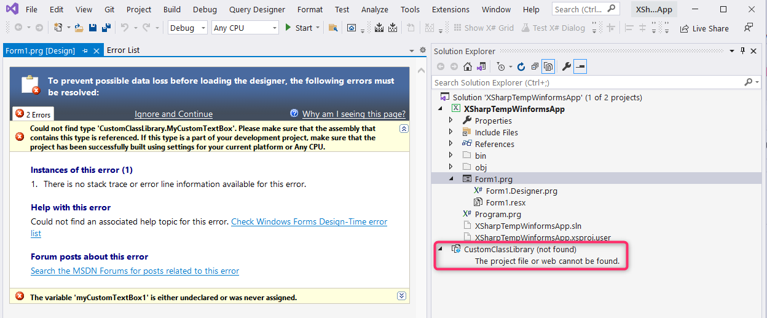This screenshot has width=767, height=318.
Task: Click the Ignore and Continue link
Action: (173, 114)
